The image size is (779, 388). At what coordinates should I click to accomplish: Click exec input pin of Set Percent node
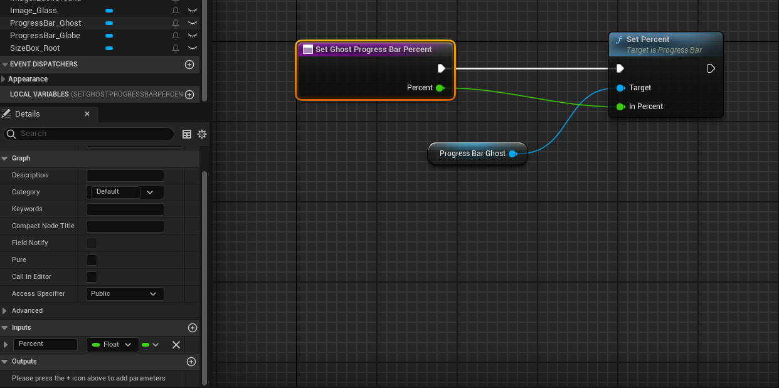[x=620, y=68]
